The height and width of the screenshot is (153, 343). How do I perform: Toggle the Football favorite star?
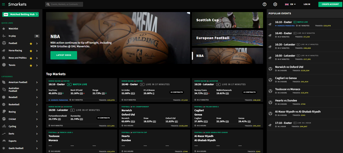[x=31, y=44]
